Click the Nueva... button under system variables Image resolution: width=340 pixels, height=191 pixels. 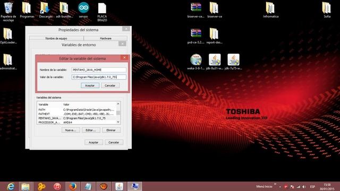click(x=71, y=130)
